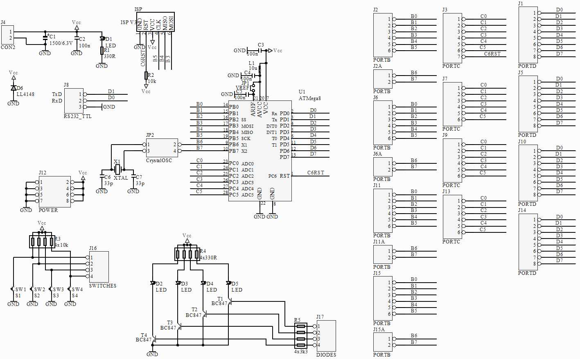Select the J5 PORTD connector body
This screenshot has height=359, width=580.
528,104
